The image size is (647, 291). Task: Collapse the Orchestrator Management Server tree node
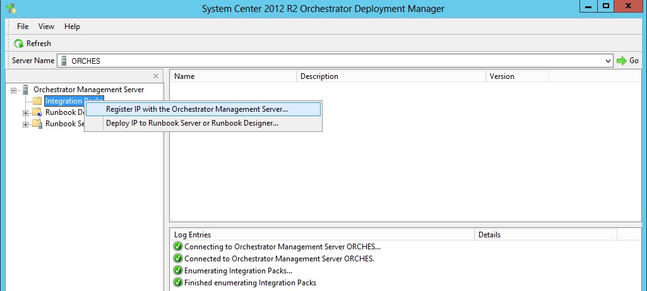[14, 90]
